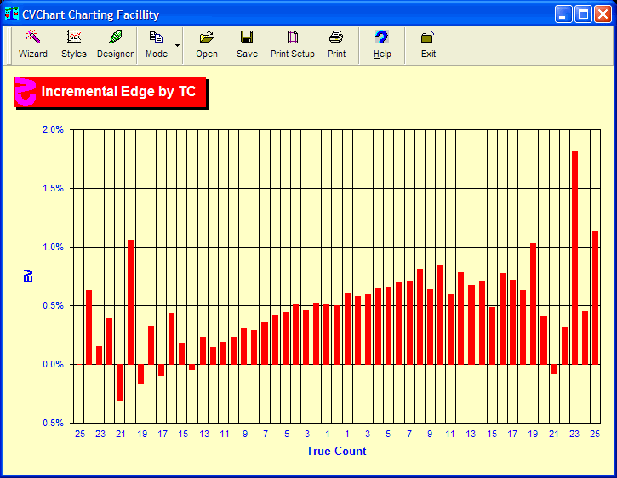Click the pink logo icon beside chart title

click(26, 92)
